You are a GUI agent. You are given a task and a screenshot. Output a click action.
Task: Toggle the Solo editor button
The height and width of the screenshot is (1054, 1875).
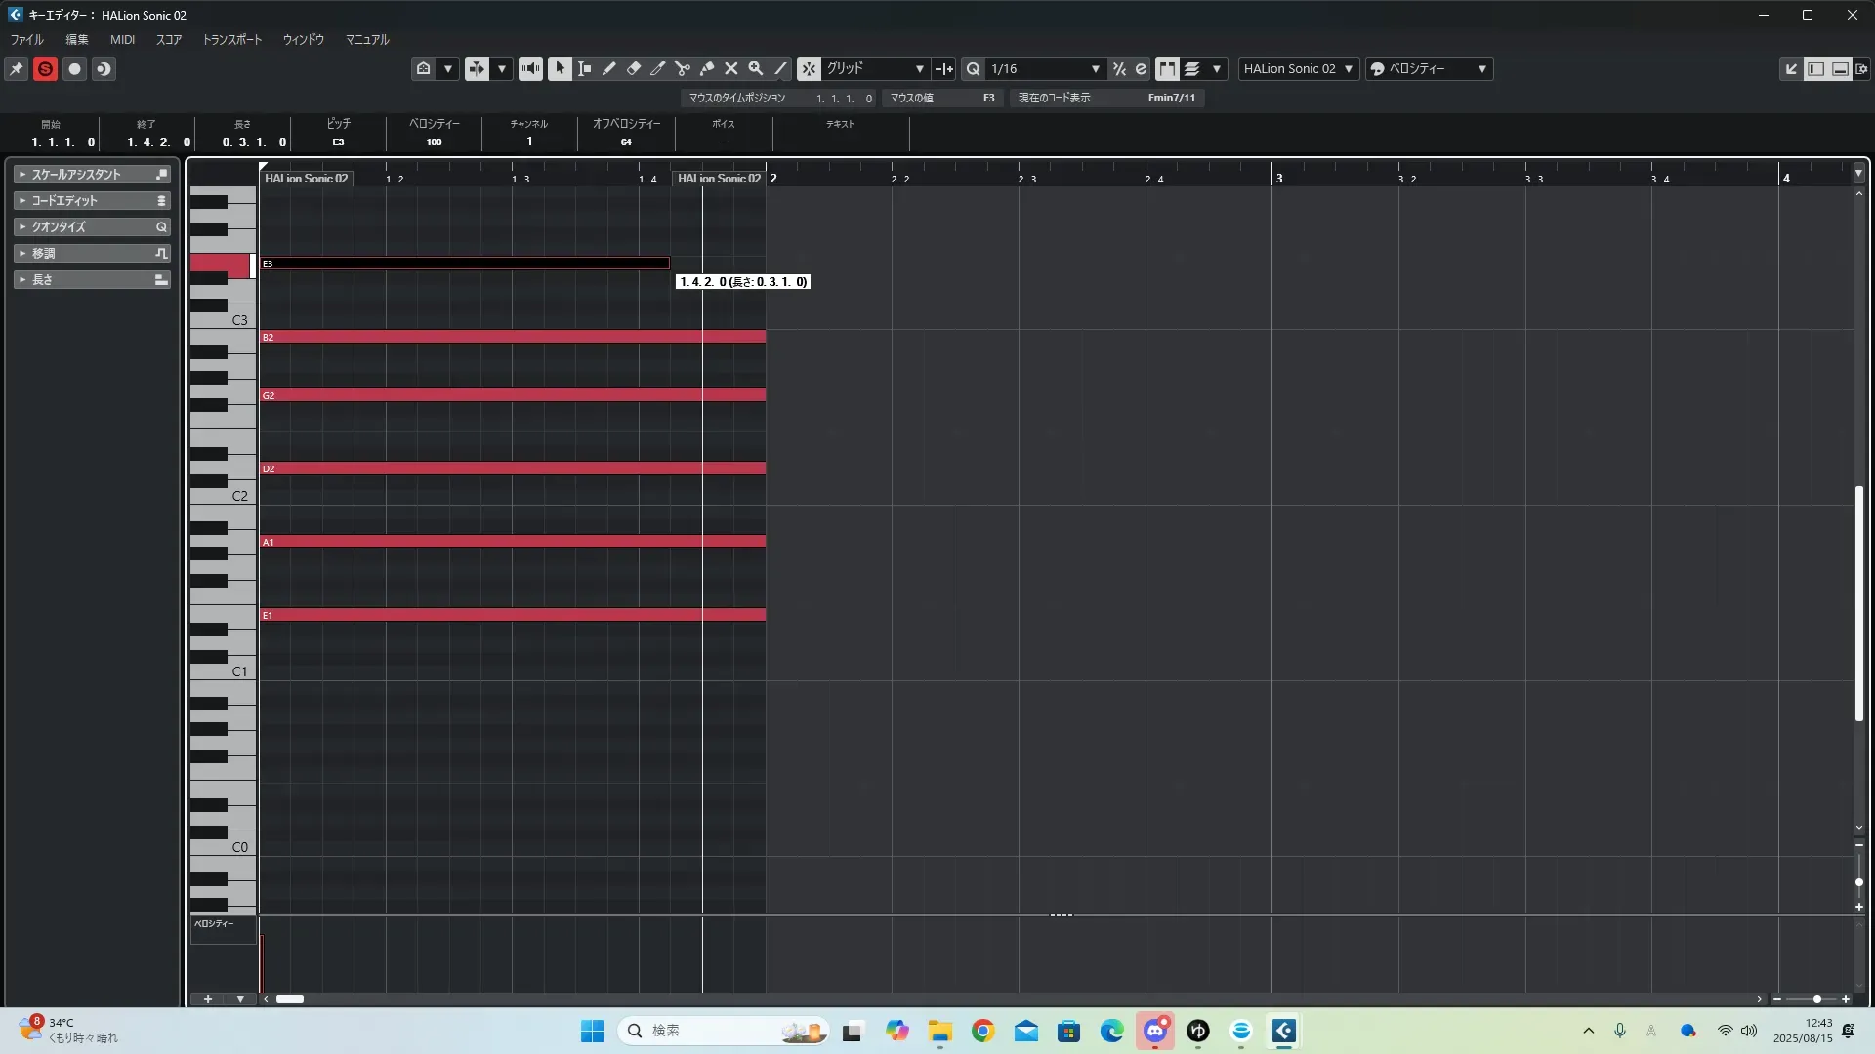tap(45, 68)
